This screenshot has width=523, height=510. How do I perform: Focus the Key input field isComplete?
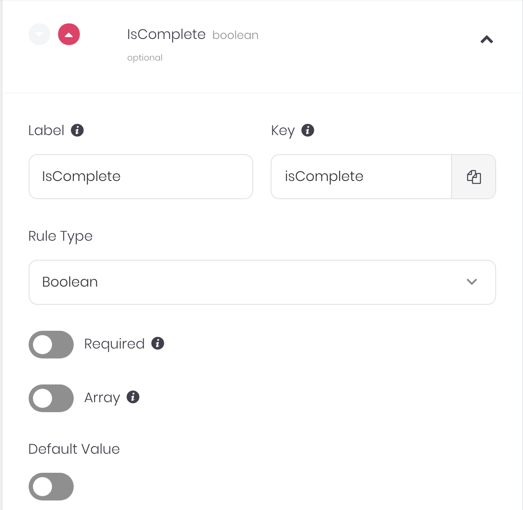[361, 177]
